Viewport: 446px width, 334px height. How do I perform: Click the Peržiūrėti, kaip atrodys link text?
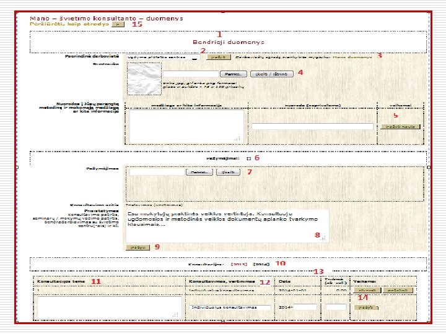tap(69, 24)
